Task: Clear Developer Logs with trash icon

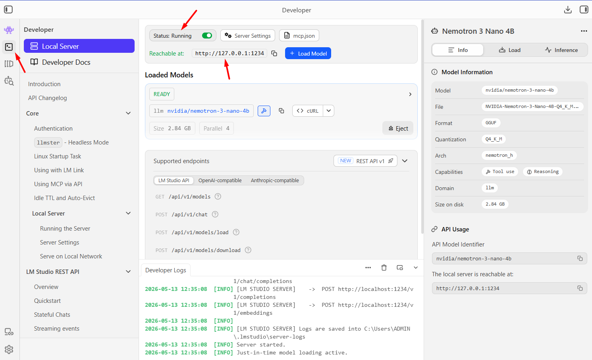Action: pos(384,268)
